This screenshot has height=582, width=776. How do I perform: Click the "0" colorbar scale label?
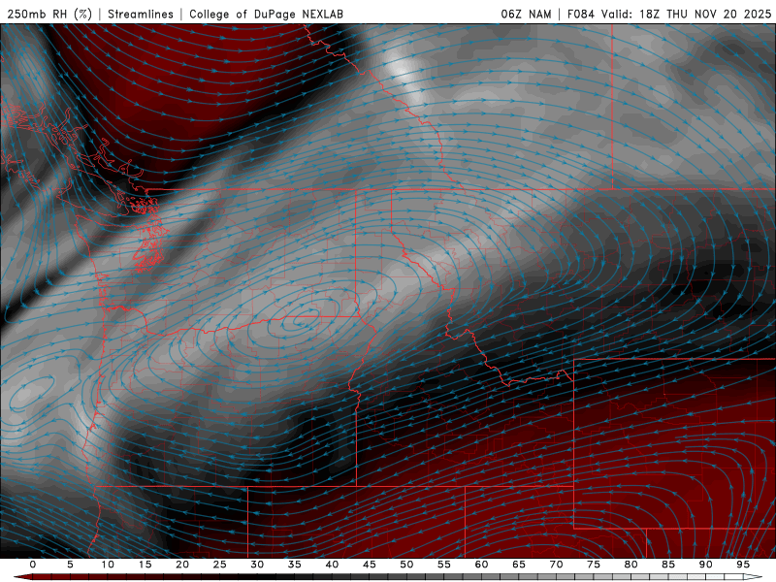point(33,565)
